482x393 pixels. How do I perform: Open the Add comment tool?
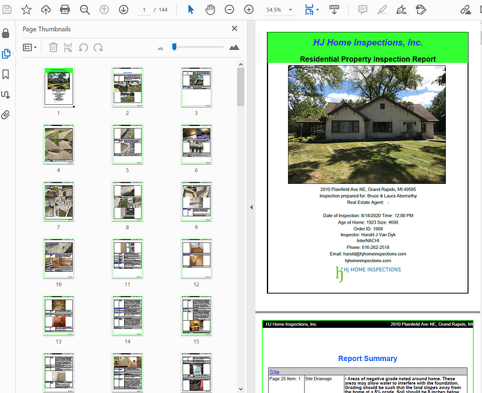(x=363, y=10)
